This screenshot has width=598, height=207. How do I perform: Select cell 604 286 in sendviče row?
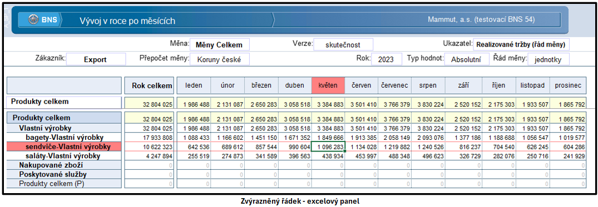pos(567,147)
